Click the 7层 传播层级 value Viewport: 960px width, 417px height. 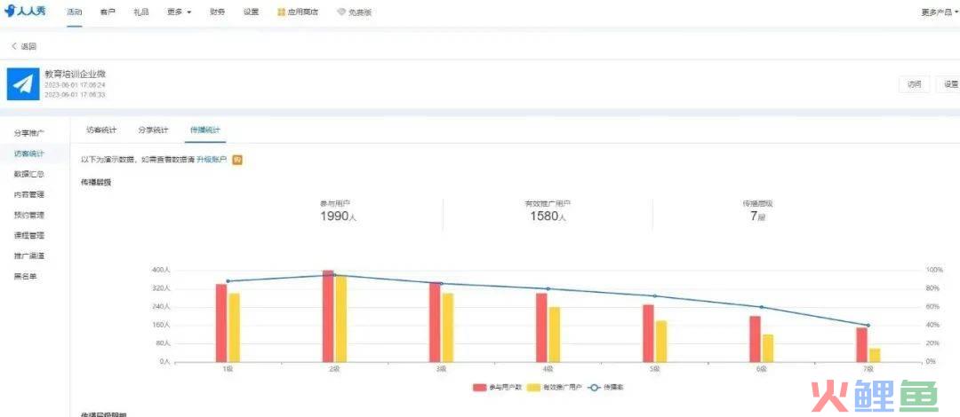(x=758, y=216)
